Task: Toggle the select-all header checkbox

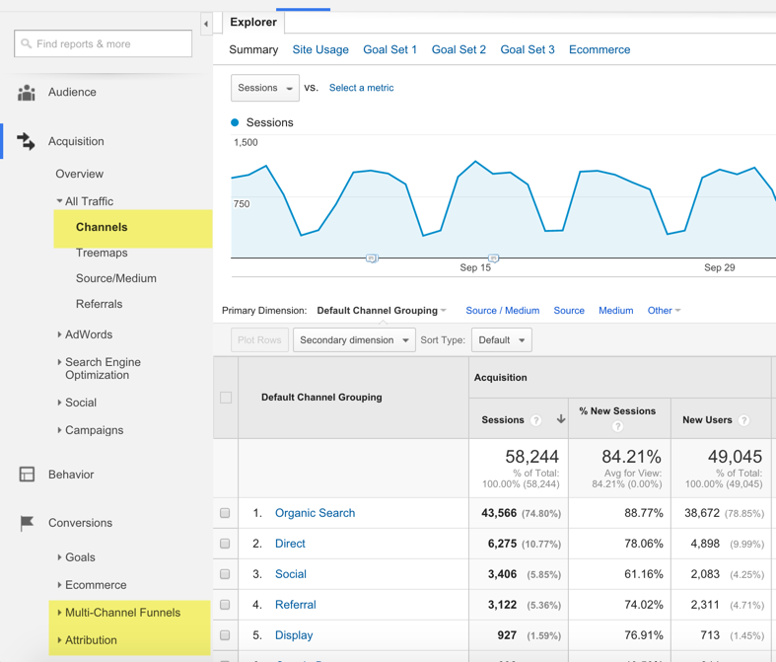Action: [x=226, y=398]
